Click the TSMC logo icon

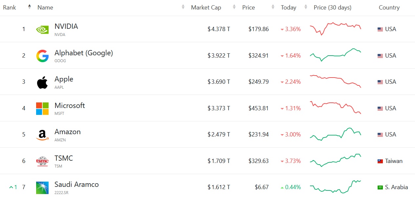pyautogui.click(x=42, y=161)
